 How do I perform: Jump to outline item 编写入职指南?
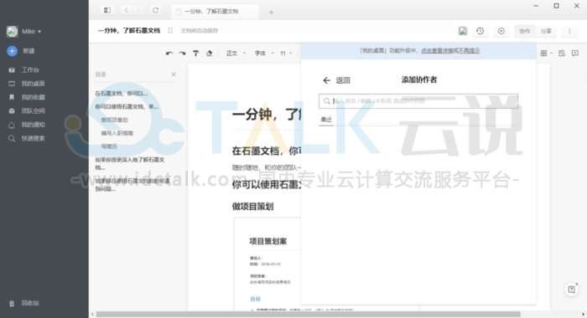click(117, 133)
